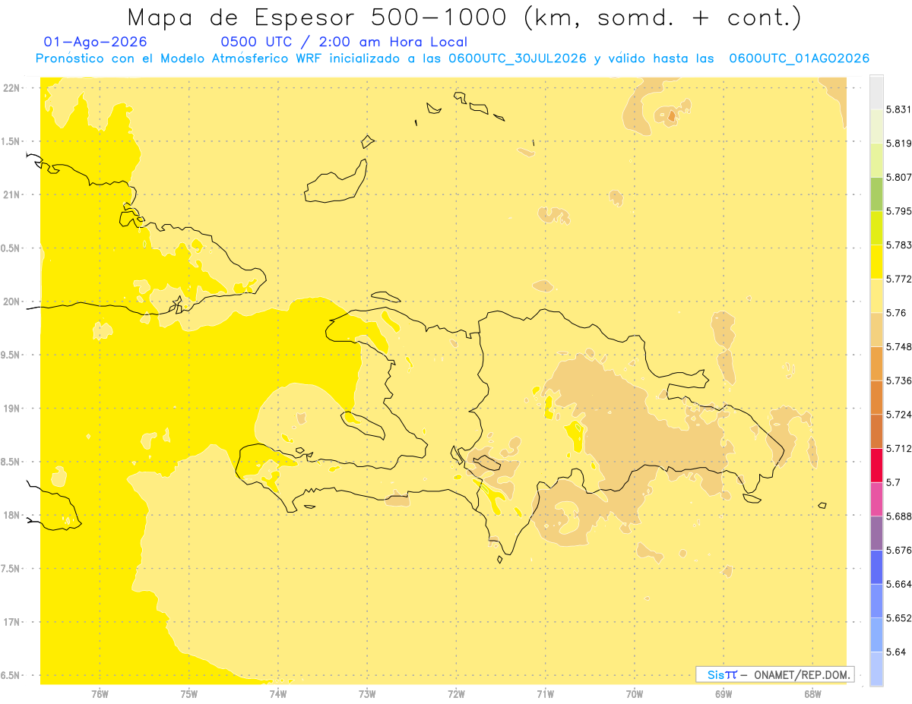Click the 70W longitude axis label
The height and width of the screenshot is (704, 912).
click(635, 694)
